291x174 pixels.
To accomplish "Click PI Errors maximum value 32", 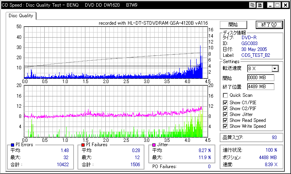I will (66, 158).
